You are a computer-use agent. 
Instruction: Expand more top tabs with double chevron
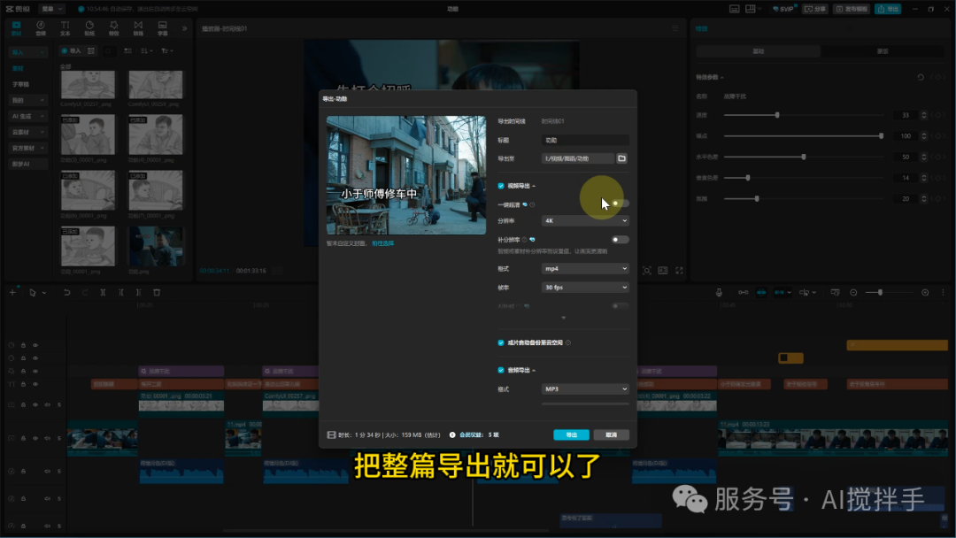[185, 28]
